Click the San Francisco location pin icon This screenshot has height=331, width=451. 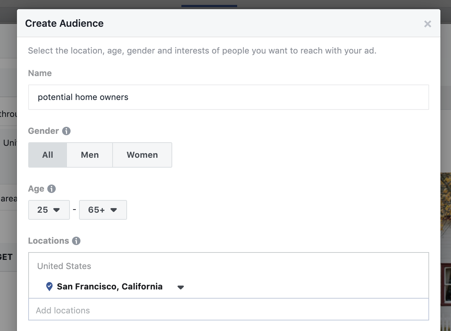click(49, 287)
